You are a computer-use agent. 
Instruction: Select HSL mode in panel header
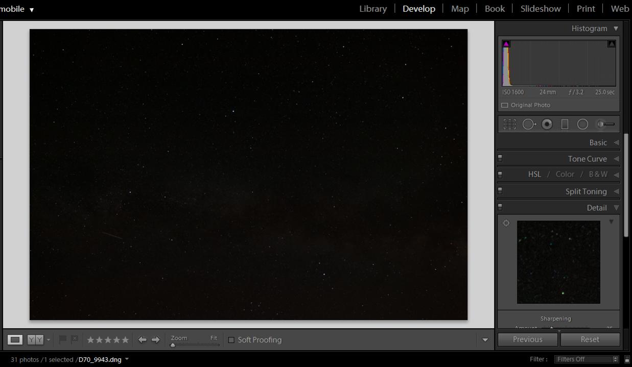(x=534, y=175)
